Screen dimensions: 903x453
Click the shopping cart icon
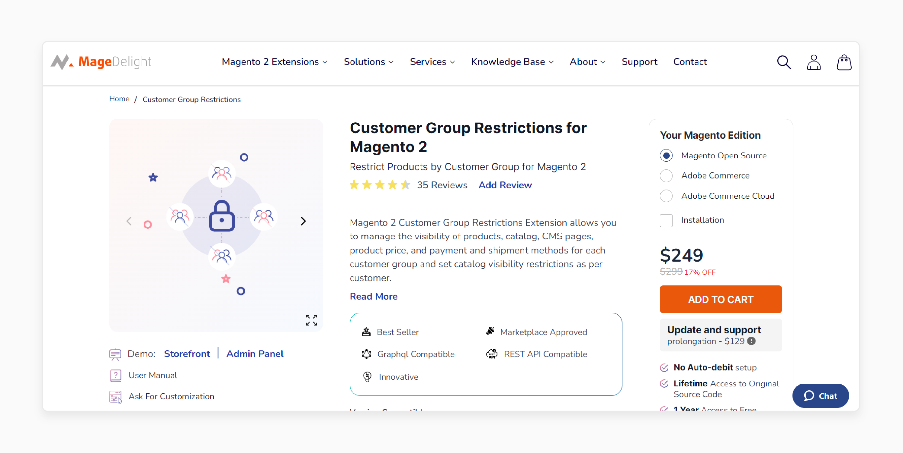click(844, 62)
